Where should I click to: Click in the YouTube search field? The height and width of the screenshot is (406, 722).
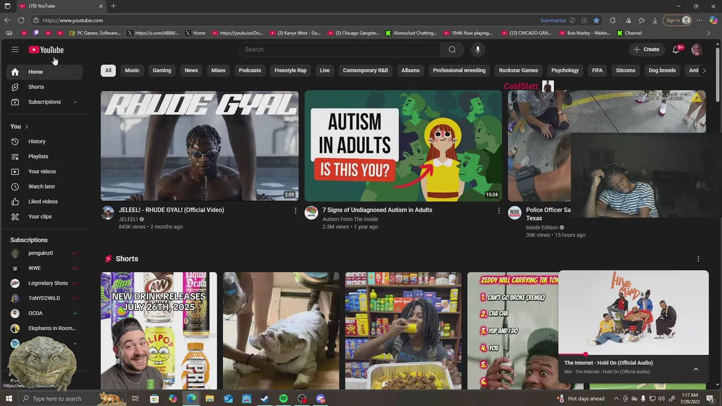(340, 50)
